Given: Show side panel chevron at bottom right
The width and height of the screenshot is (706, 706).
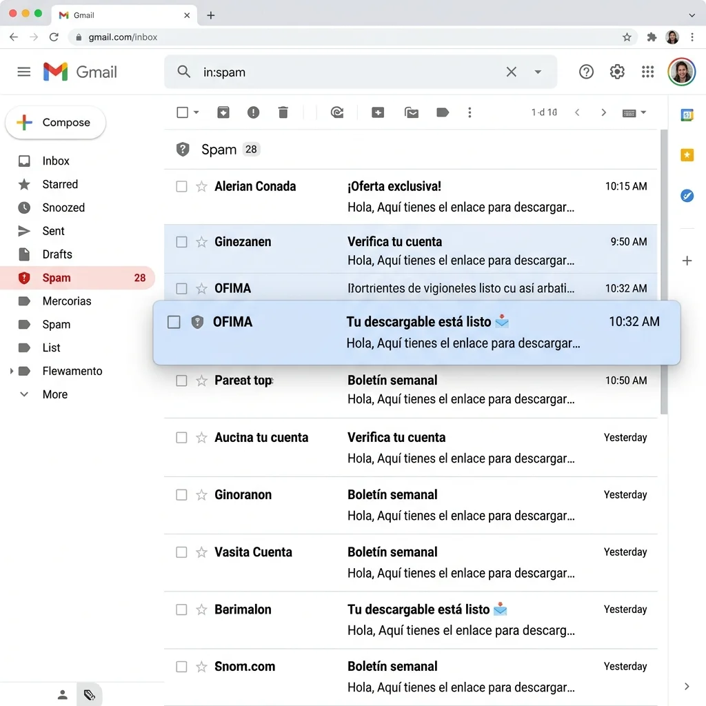Looking at the screenshot, I should click(687, 686).
